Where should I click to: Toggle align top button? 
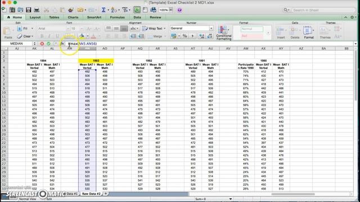[109, 29]
